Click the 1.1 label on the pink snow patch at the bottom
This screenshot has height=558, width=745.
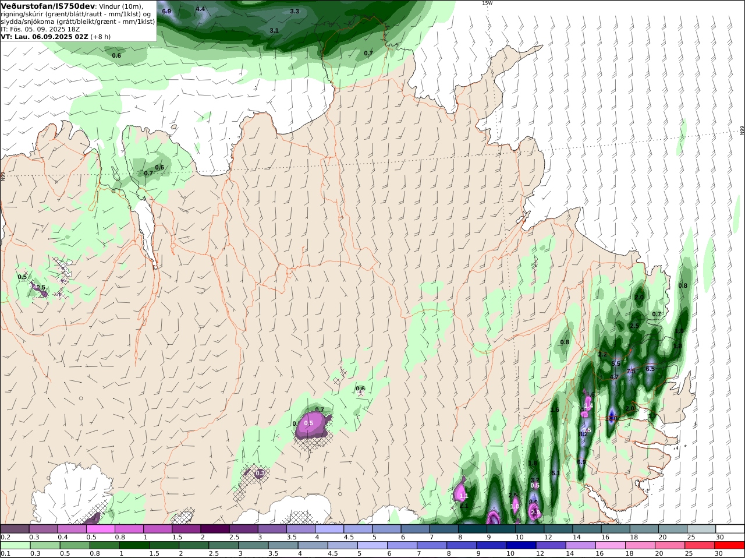[x=464, y=496]
